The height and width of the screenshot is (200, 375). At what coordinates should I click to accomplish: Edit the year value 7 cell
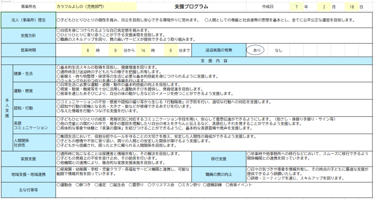(296, 7)
